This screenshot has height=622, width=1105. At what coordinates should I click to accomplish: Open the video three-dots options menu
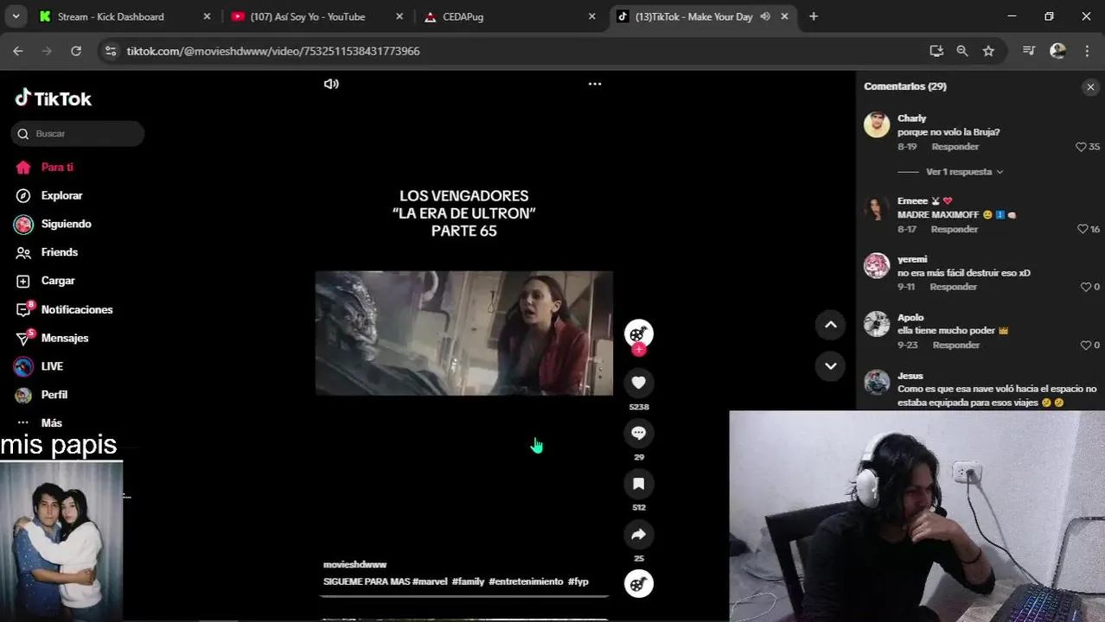[595, 84]
